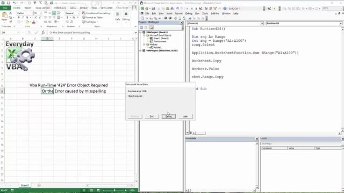Click the Insert Function fx icon
344x193 pixels.
point(43,32)
